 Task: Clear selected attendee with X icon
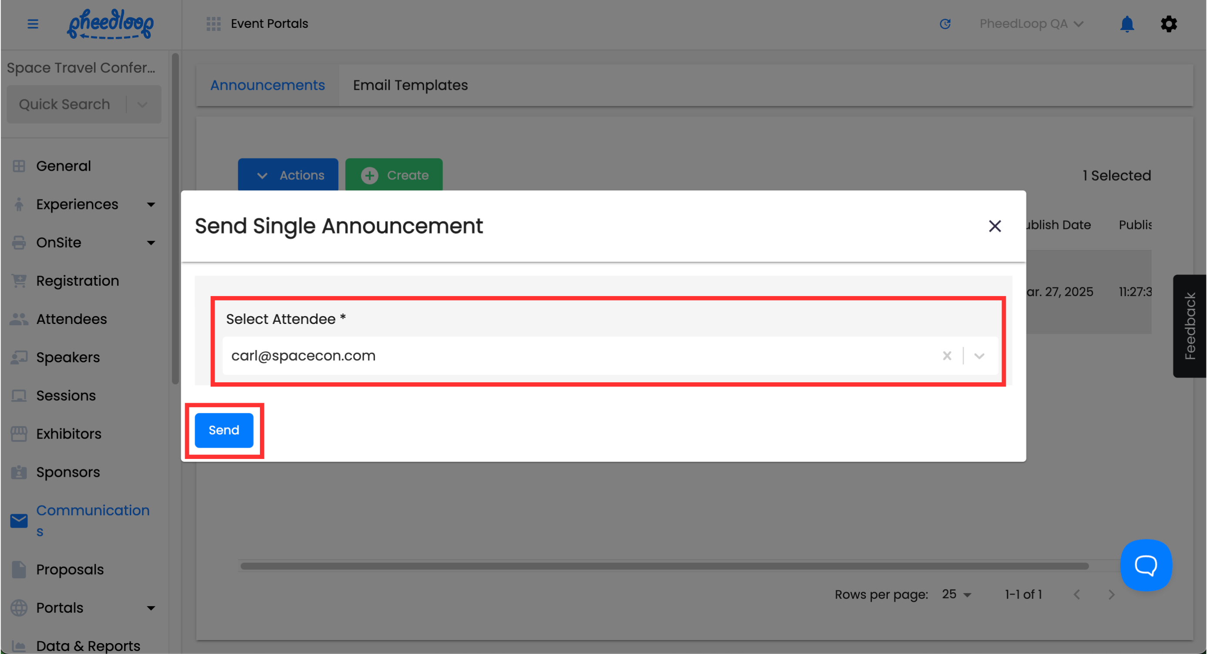coord(947,356)
